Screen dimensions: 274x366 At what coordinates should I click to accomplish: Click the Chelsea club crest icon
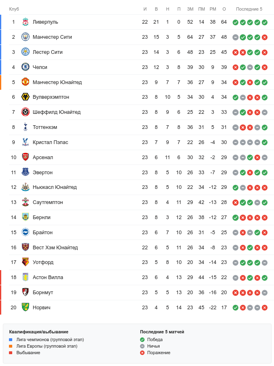pyautogui.click(x=25, y=67)
